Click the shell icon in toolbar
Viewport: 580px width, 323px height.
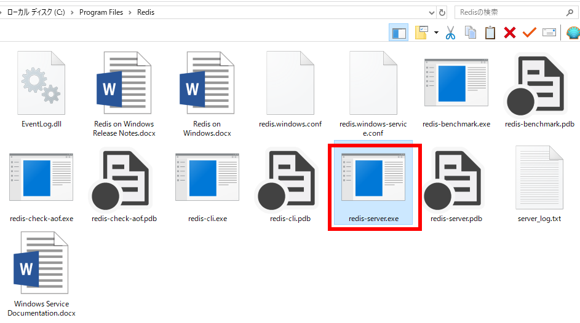pos(573,33)
